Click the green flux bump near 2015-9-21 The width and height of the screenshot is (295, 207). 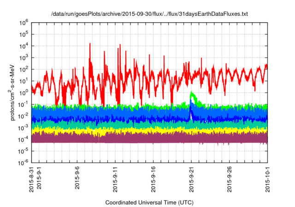(194, 96)
